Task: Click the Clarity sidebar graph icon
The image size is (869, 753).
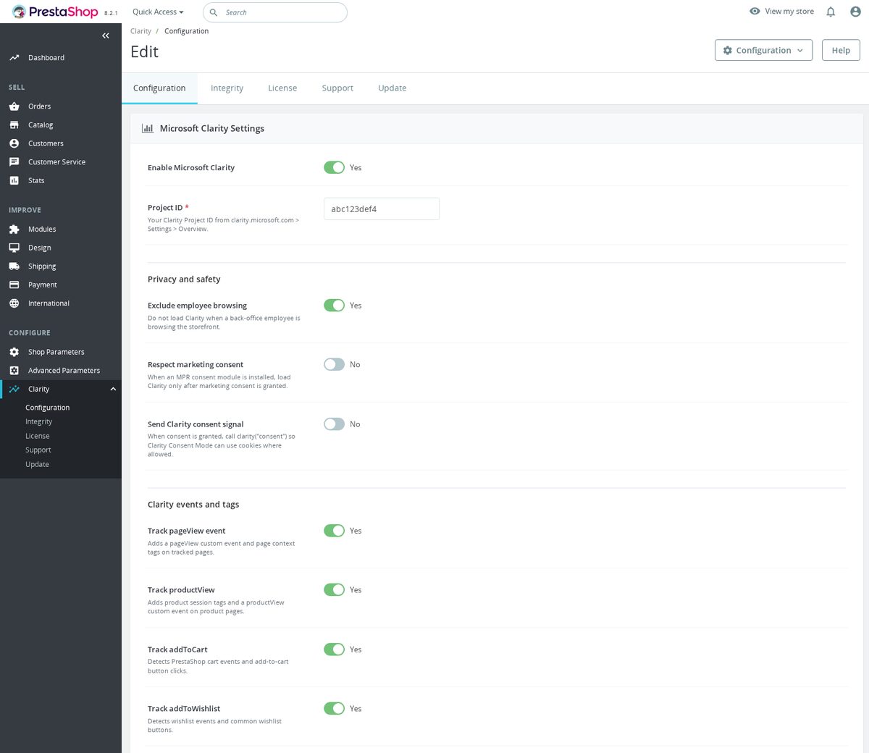Action: click(x=14, y=389)
